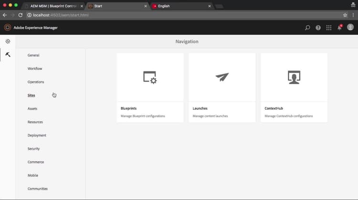Screen dimensions: 358x200
Task: Select Operations in tools sidebar
Action: 36,82
